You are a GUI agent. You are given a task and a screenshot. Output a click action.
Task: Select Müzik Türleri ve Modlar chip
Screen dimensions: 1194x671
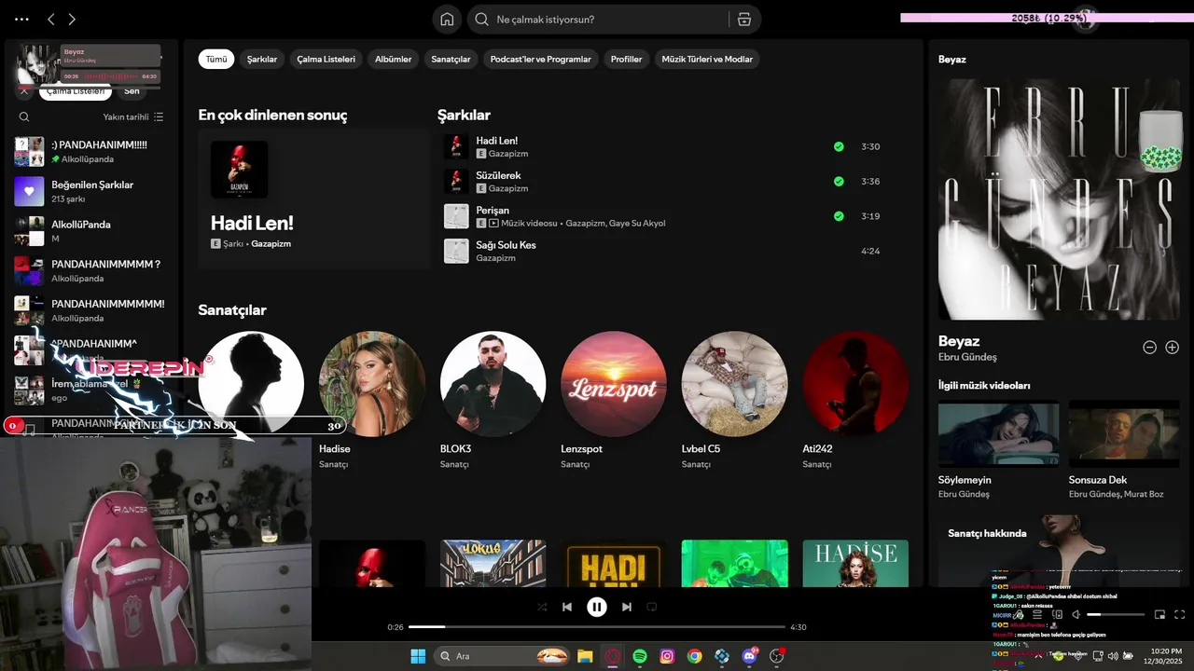click(x=707, y=59)
